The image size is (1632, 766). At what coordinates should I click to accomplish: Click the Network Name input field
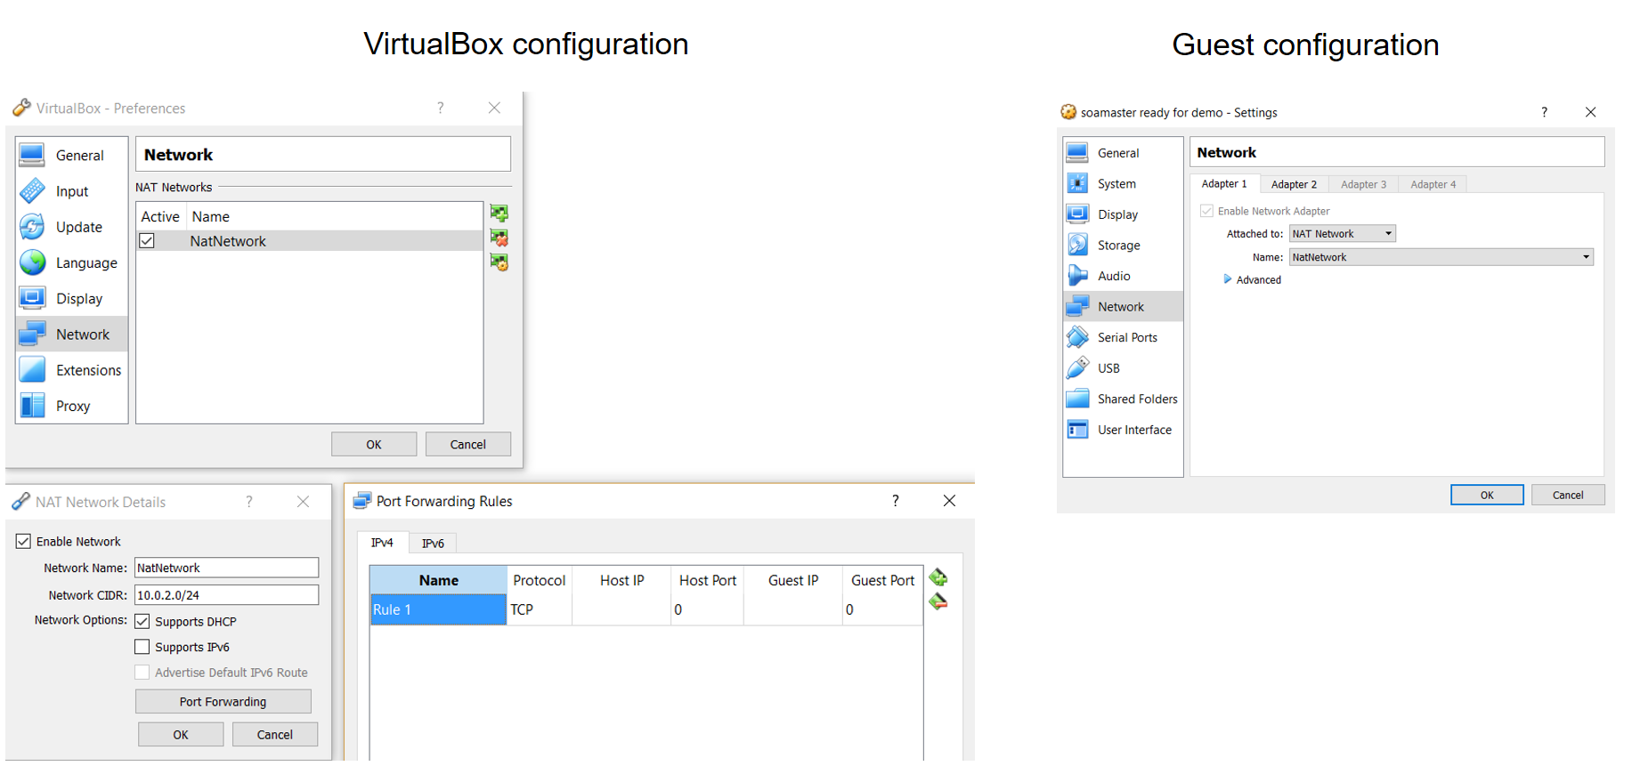click(226, 568)
